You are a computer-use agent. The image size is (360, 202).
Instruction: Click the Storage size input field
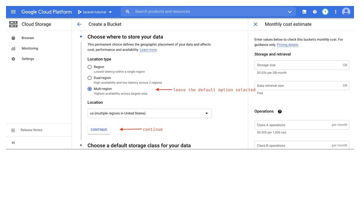[302, 65]
